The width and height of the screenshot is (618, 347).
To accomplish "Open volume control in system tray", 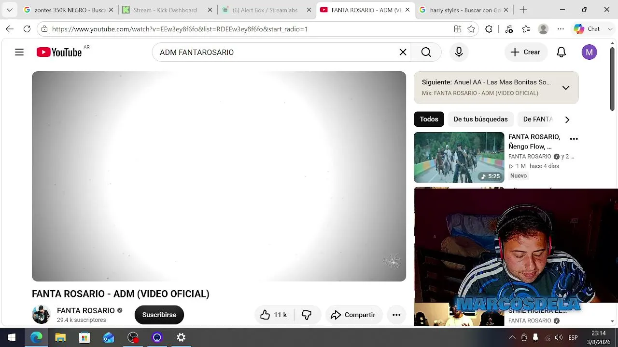I will coord(559,337).
